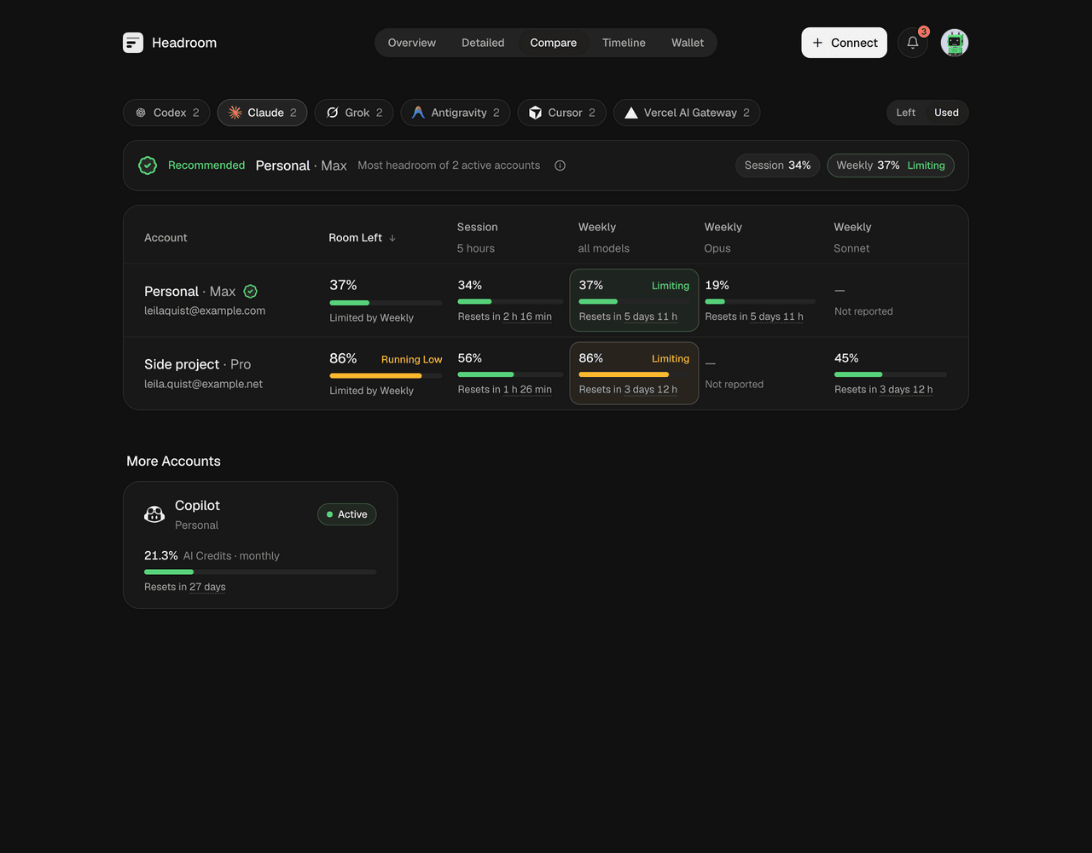Open Side project weekly 86% Limiting cell

[634, 374]
